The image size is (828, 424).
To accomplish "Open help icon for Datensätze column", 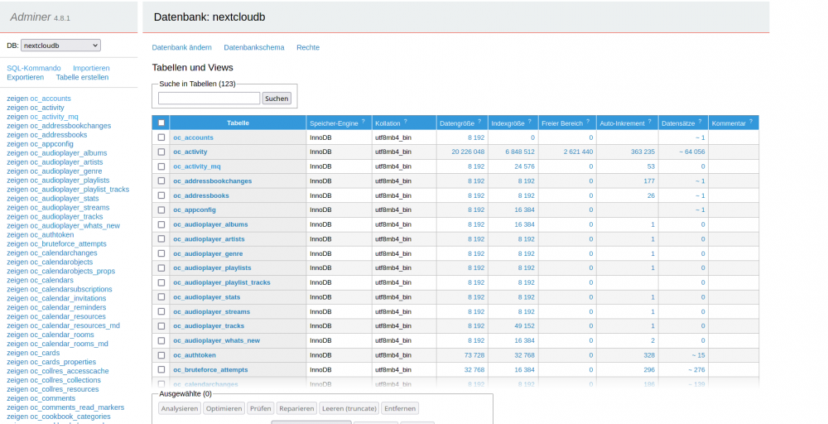I will (700, 122).
